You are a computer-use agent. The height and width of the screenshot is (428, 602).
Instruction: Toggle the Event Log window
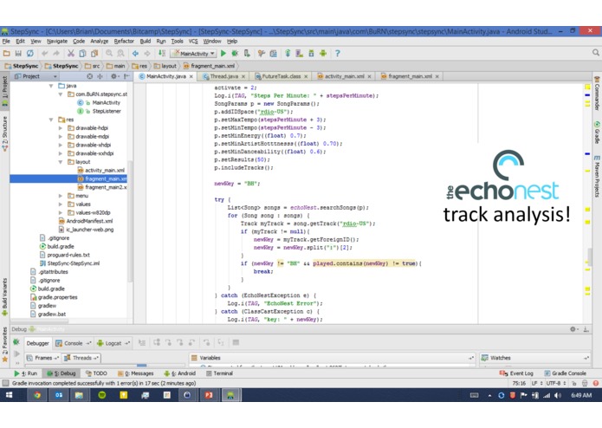click(x=516, y=373)
